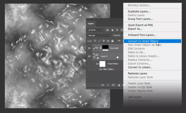Click the Layer 0 layer name
Screen dimensions: 186x113
point(104,56)
